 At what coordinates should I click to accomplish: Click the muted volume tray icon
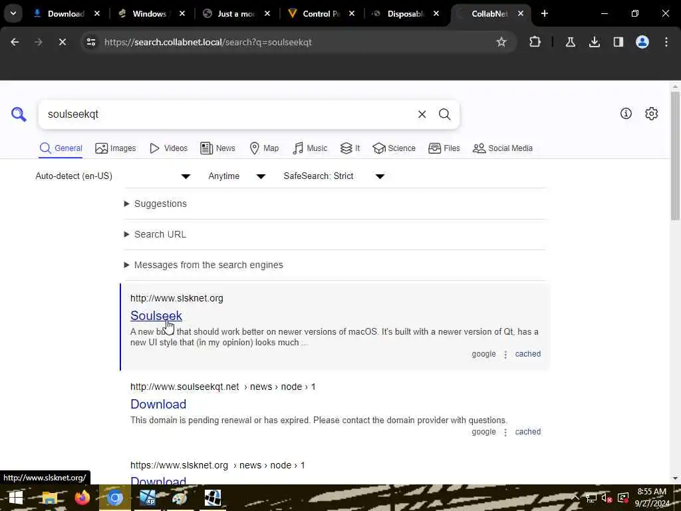[607, 498]
